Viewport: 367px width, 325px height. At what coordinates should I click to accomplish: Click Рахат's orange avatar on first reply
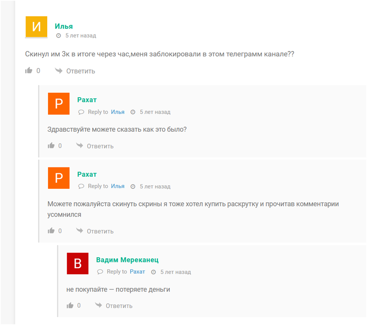pos(59,104)
